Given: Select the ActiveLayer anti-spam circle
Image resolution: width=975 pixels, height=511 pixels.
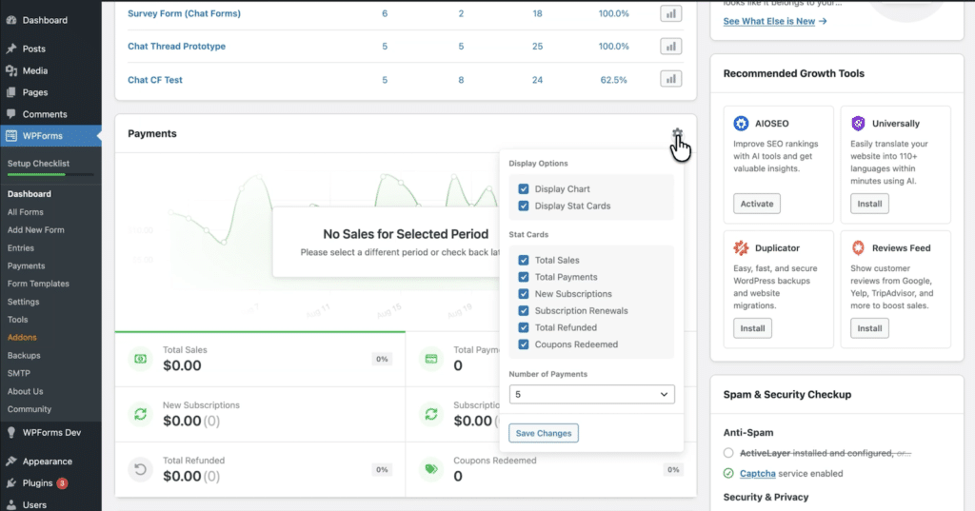Looking at the screenshot, I should pyautogui.click(x=728, y=453).
